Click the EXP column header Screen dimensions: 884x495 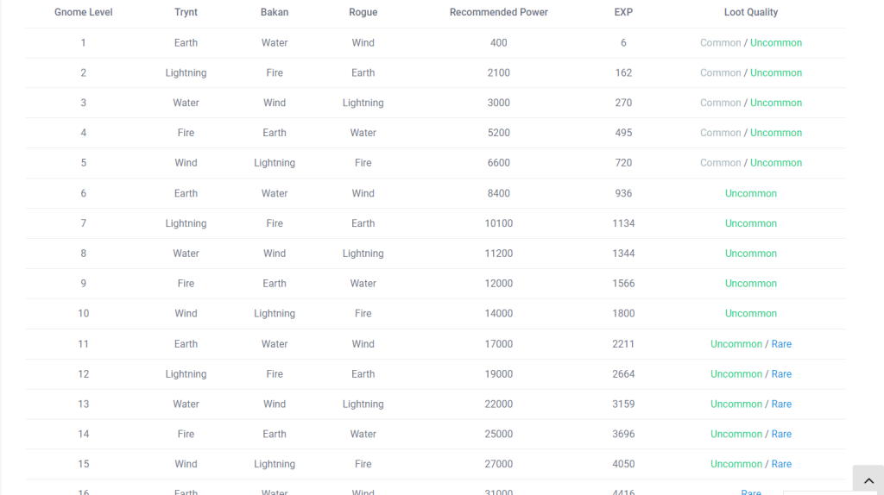click(x=623, y=12)
